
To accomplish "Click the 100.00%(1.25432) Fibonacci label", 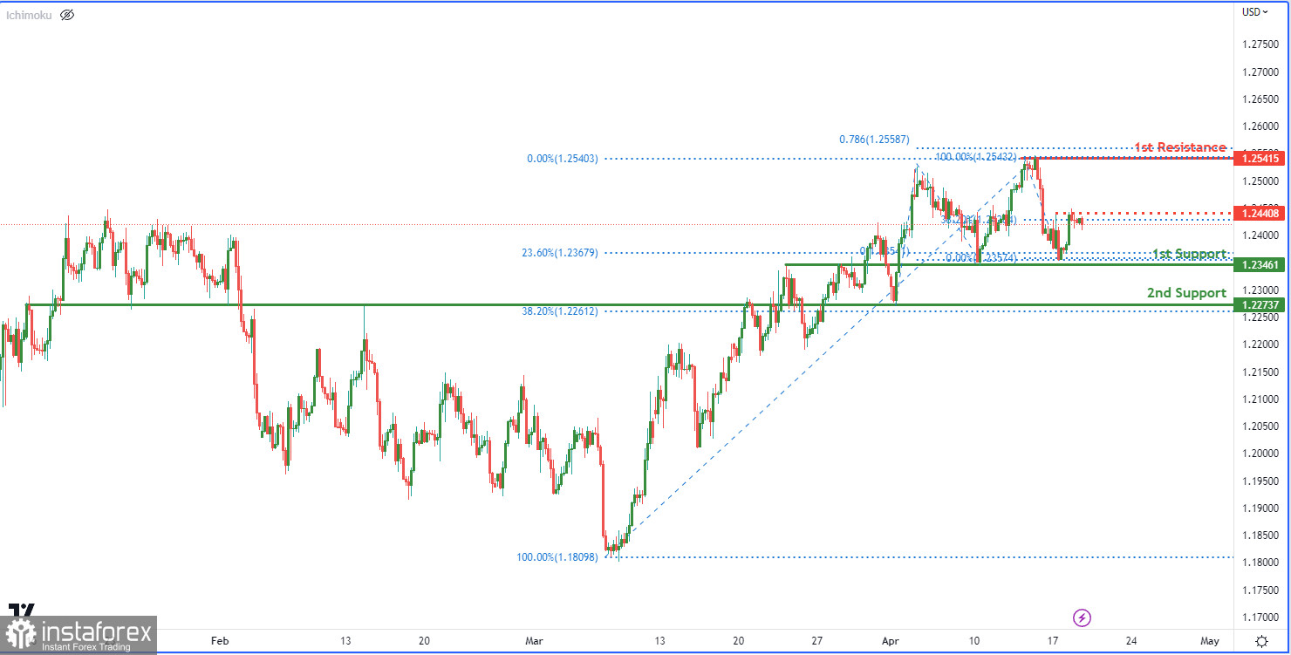I will [x=975, y=157].
